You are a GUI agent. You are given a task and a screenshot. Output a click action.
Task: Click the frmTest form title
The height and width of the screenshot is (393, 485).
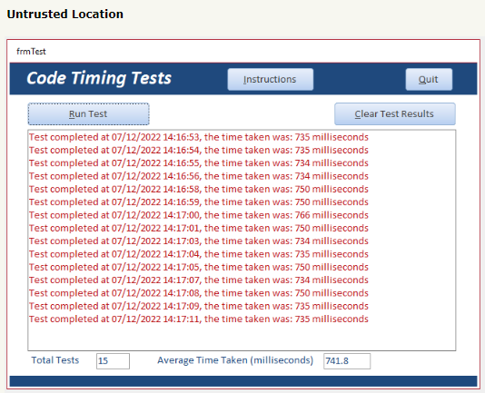[x=31, y=52]
